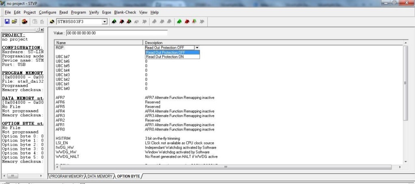
Task: Click the fifth greyed chip icon in the first group
Action: (144, 21)
